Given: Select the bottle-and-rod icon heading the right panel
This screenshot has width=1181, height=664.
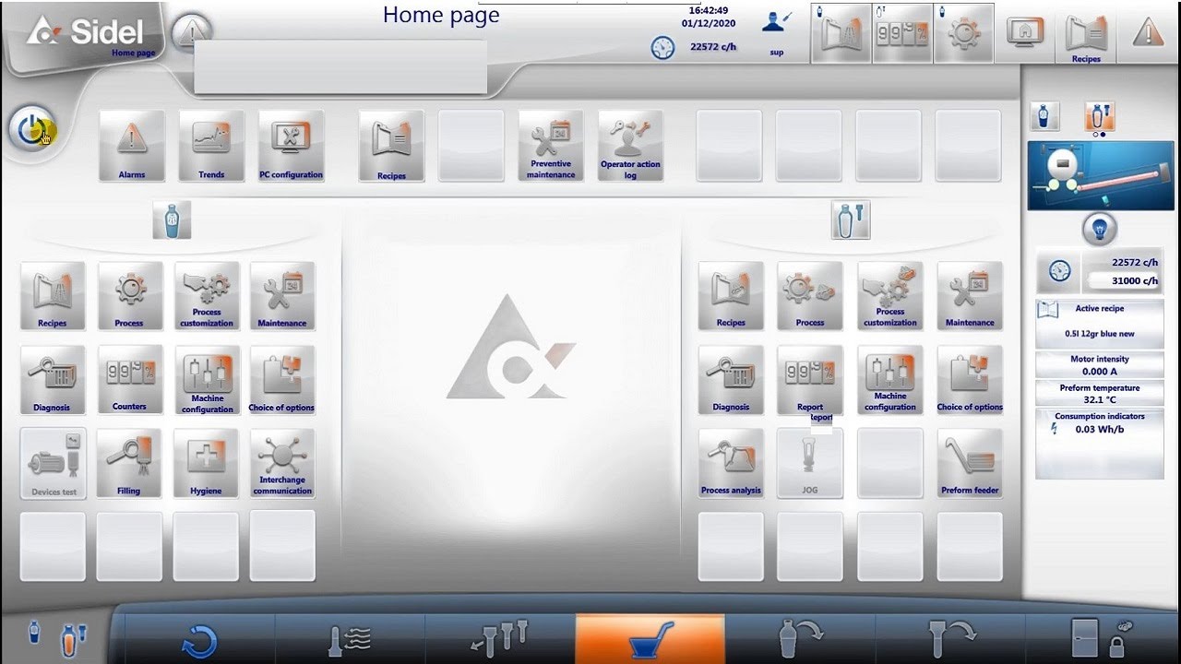Looking at the screenshot, I should tap(850, 220).
